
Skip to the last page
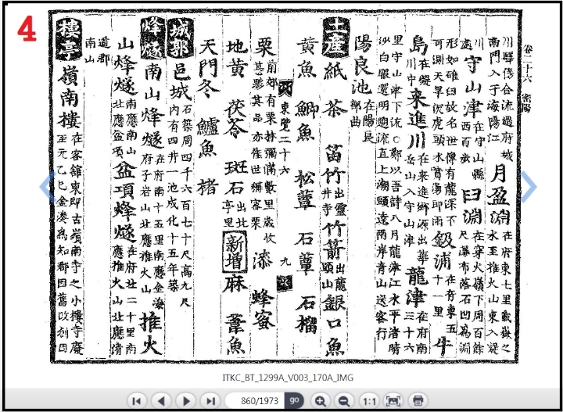click(x=210, y=400)
